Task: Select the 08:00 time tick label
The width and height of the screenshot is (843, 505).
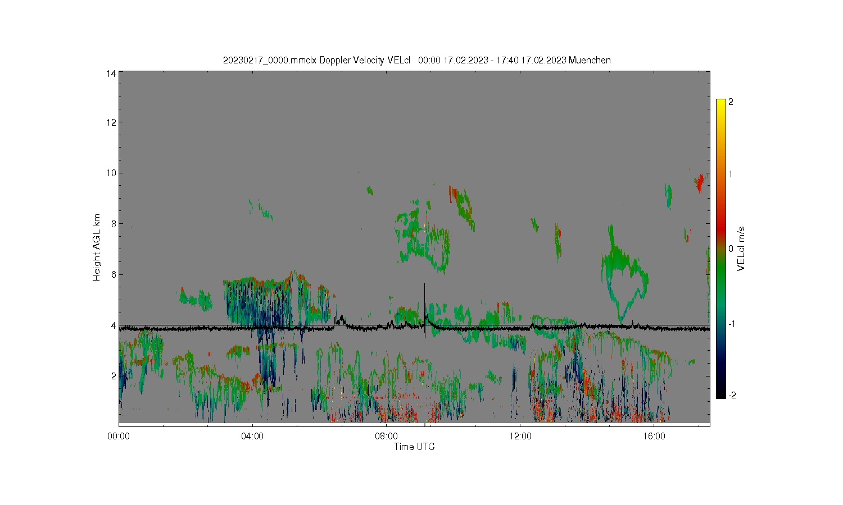Action: 386,435
